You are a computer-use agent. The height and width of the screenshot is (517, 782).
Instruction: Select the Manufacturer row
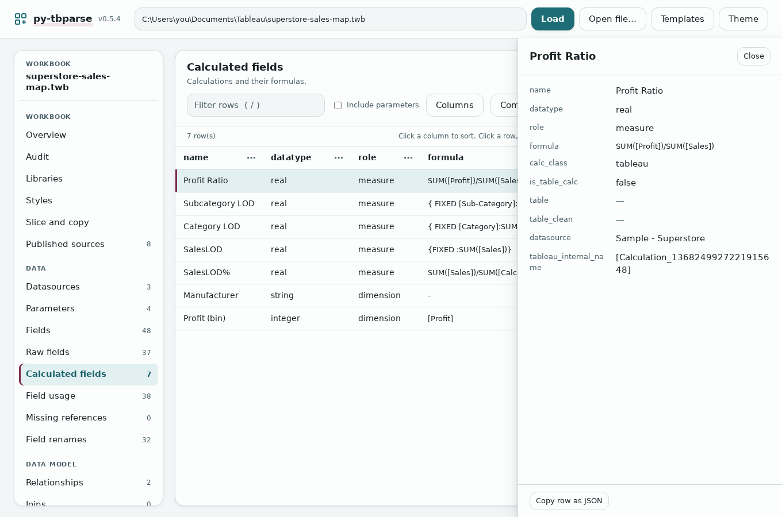(x=347, y=295)
